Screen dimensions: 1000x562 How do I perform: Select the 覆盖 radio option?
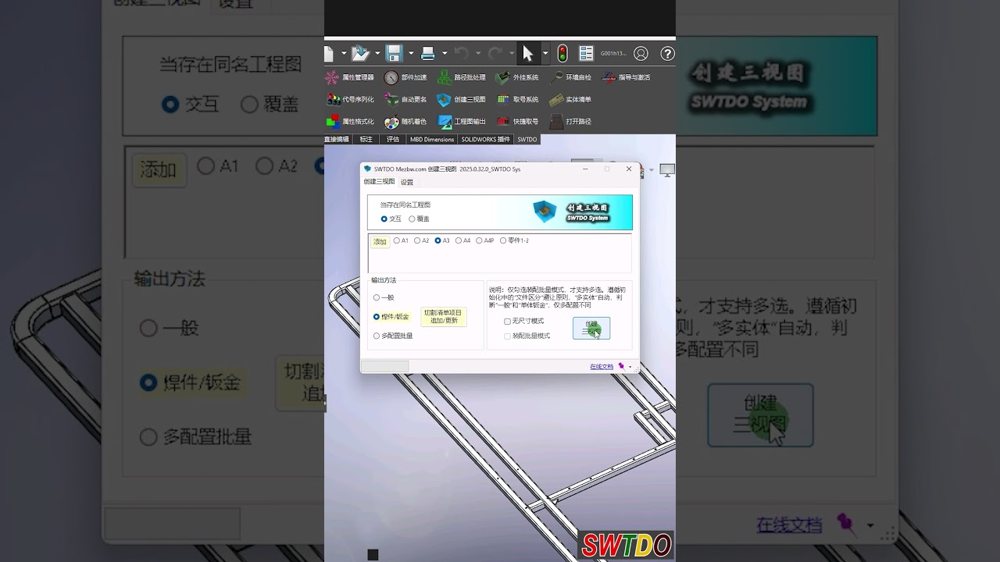419,219
